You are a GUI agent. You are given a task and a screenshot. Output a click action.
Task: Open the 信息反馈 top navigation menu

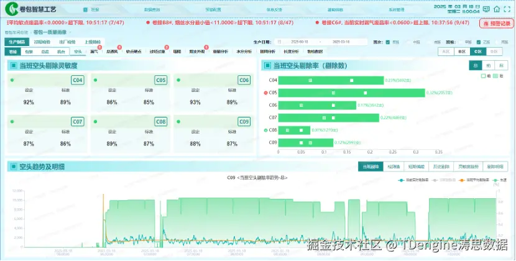coord(274,9)
